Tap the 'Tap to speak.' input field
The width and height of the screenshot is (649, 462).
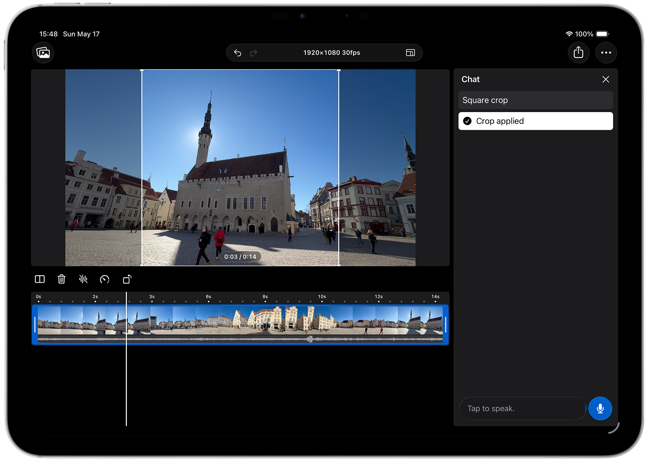(523, 408)
